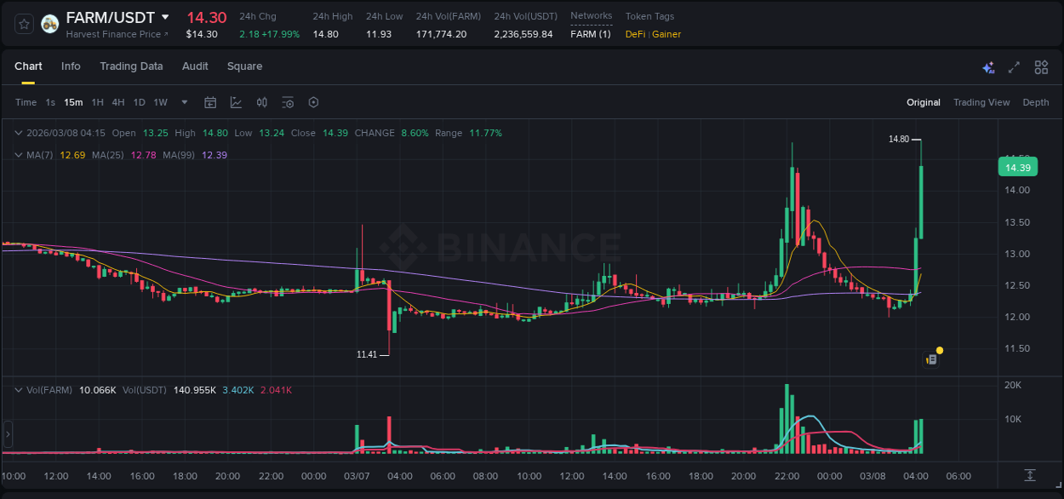This screenshot has width=1064, height=499.
Task: Open the Trading Data tab
Action: 131,66
